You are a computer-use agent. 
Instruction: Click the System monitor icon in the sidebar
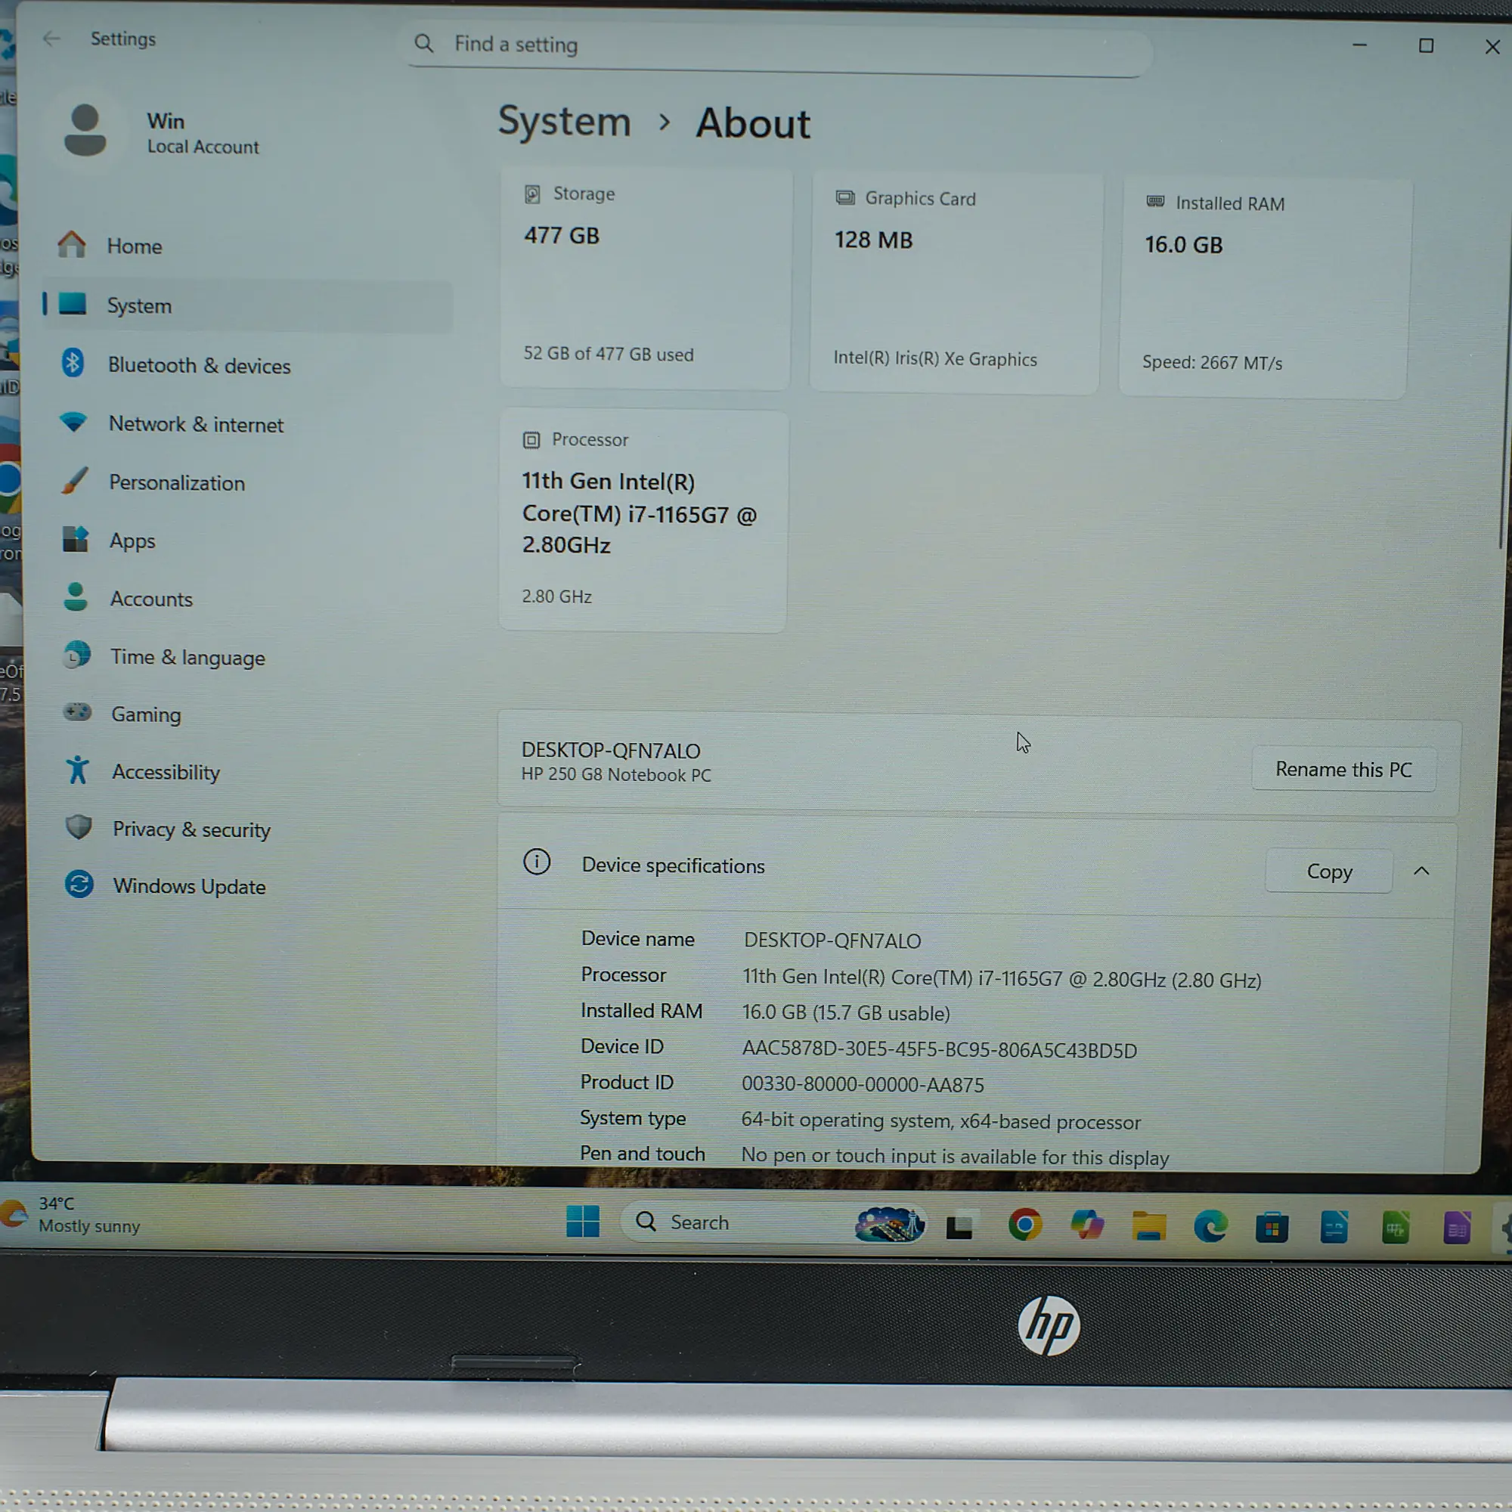point(73,304)
